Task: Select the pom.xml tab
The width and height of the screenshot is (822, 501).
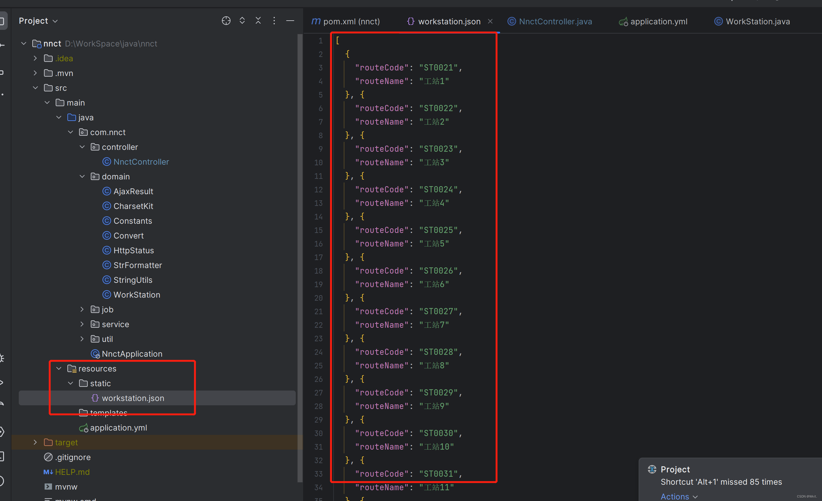Action: [347, 21]
